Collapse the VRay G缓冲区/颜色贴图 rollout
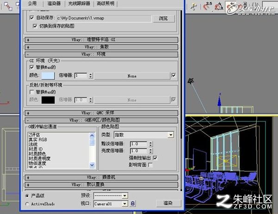The height and width of the screenshot is (214, 278). point(101,120)
